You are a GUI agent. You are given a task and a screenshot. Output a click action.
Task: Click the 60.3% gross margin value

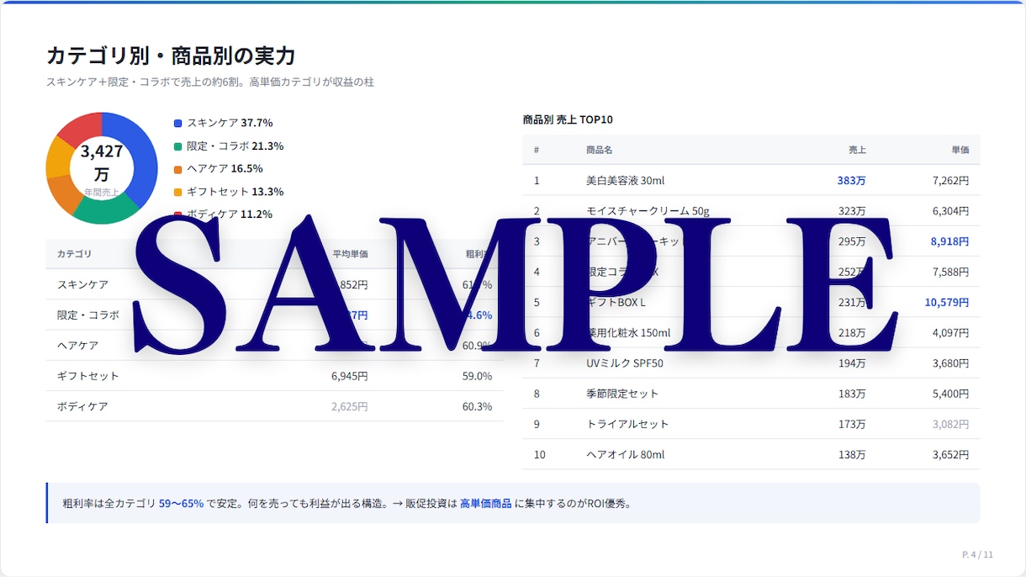[x=477, y=406]
